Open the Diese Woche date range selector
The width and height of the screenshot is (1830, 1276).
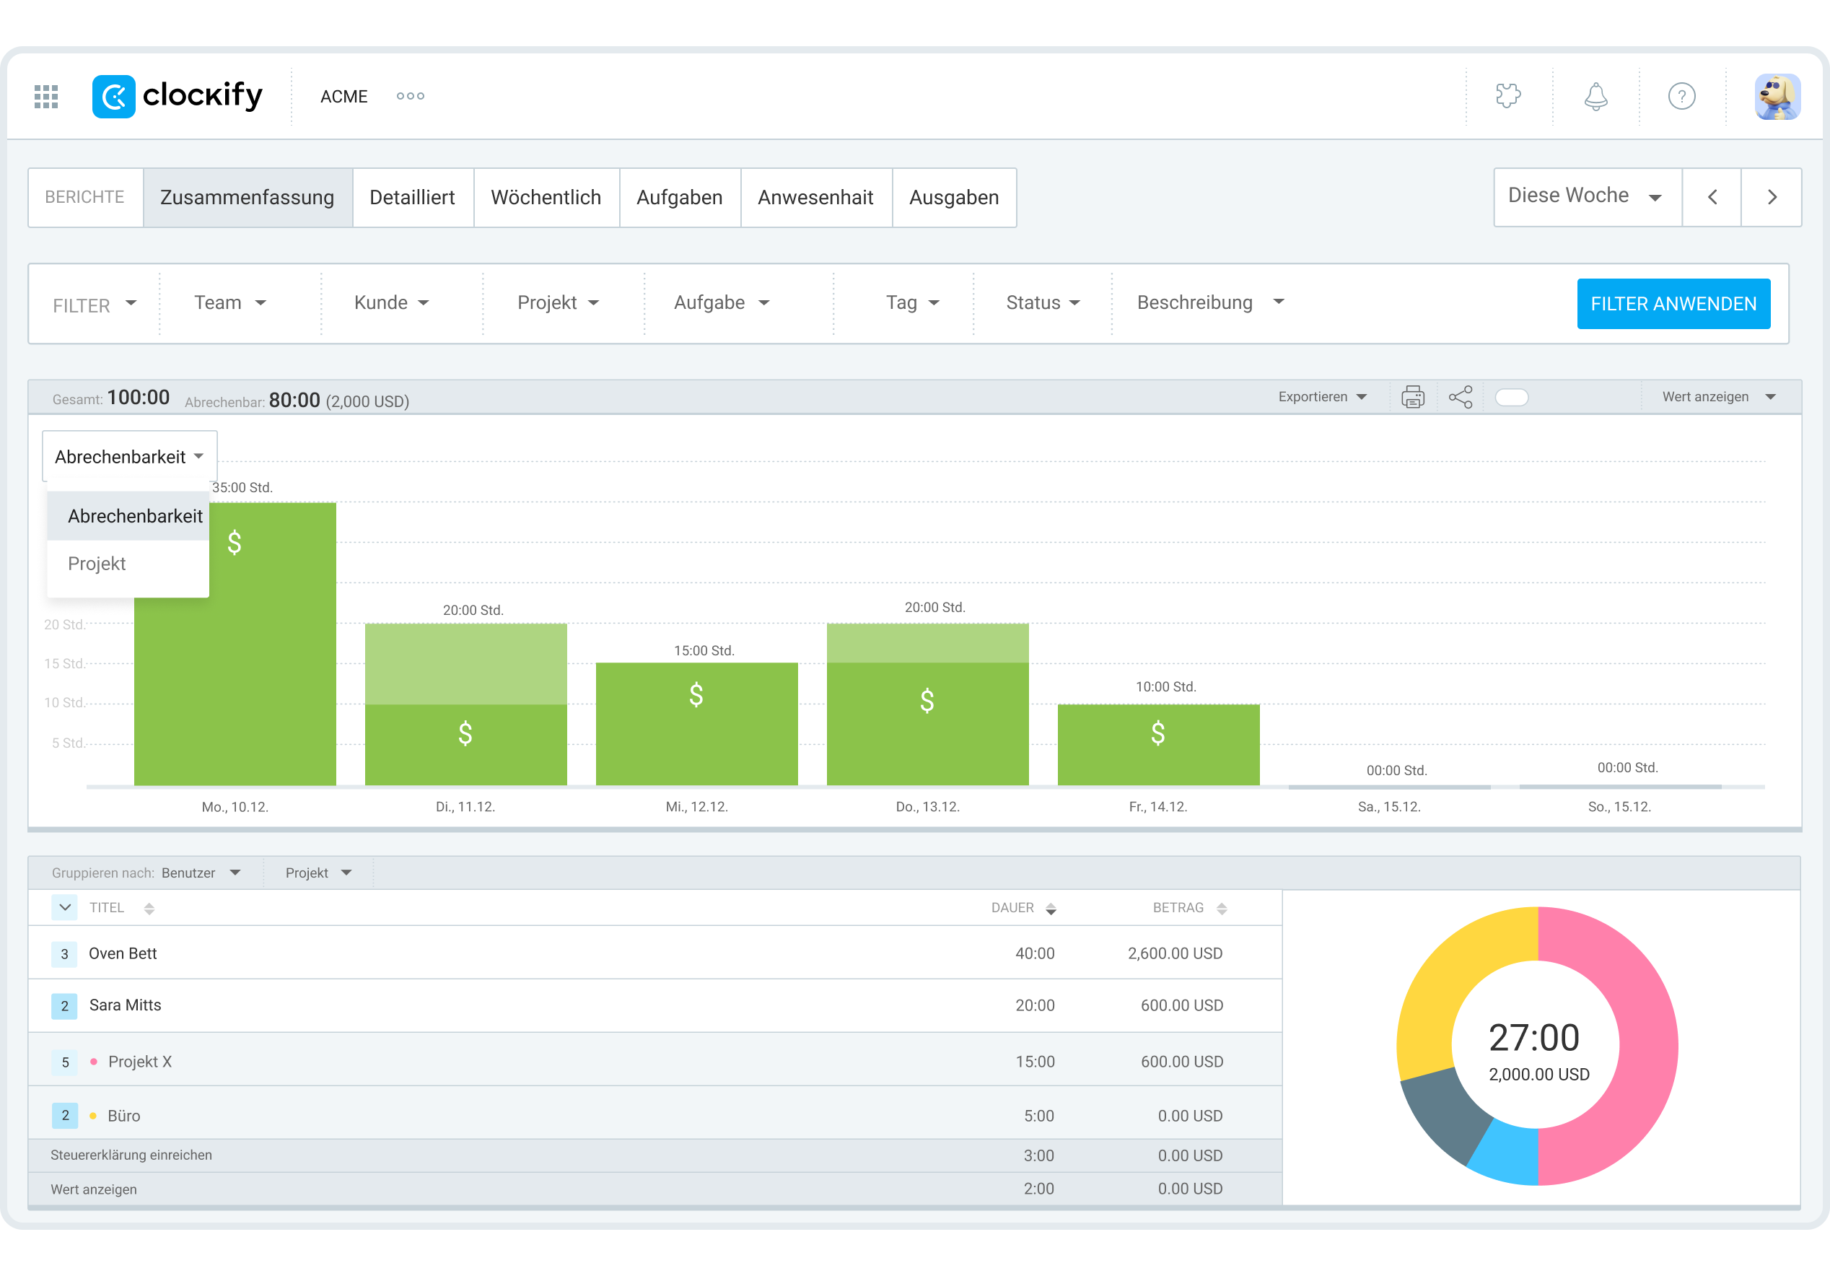1585,196
